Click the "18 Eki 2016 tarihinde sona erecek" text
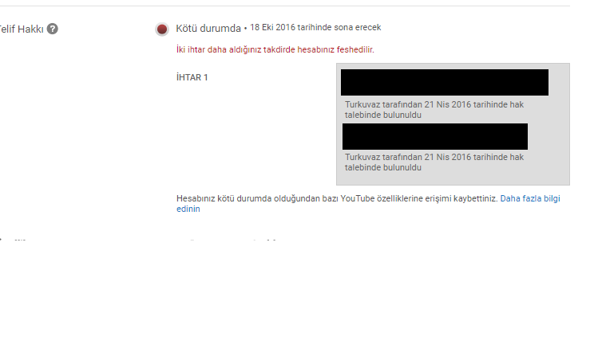The image size is (598, 348). pyautogui.click(x=315, y=27)
